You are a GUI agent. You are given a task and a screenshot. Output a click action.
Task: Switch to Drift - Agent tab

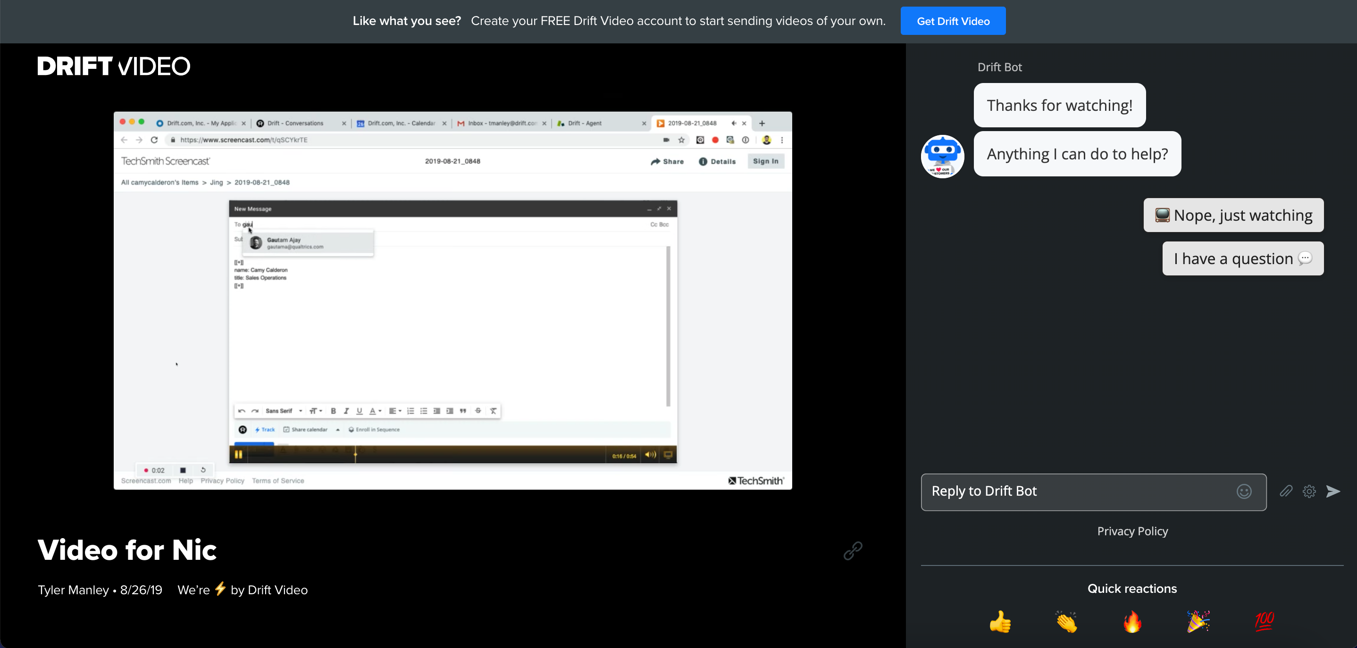(x=602, y=123)
